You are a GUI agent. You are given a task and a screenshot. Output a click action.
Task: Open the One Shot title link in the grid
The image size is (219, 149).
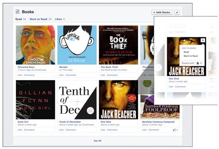tap(106, 122)
